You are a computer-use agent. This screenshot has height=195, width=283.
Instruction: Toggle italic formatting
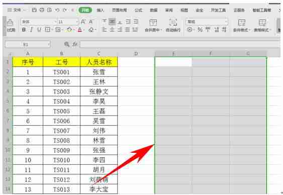31,30
